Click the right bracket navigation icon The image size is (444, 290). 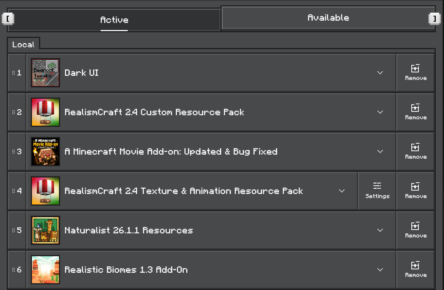tap(434, 19)
